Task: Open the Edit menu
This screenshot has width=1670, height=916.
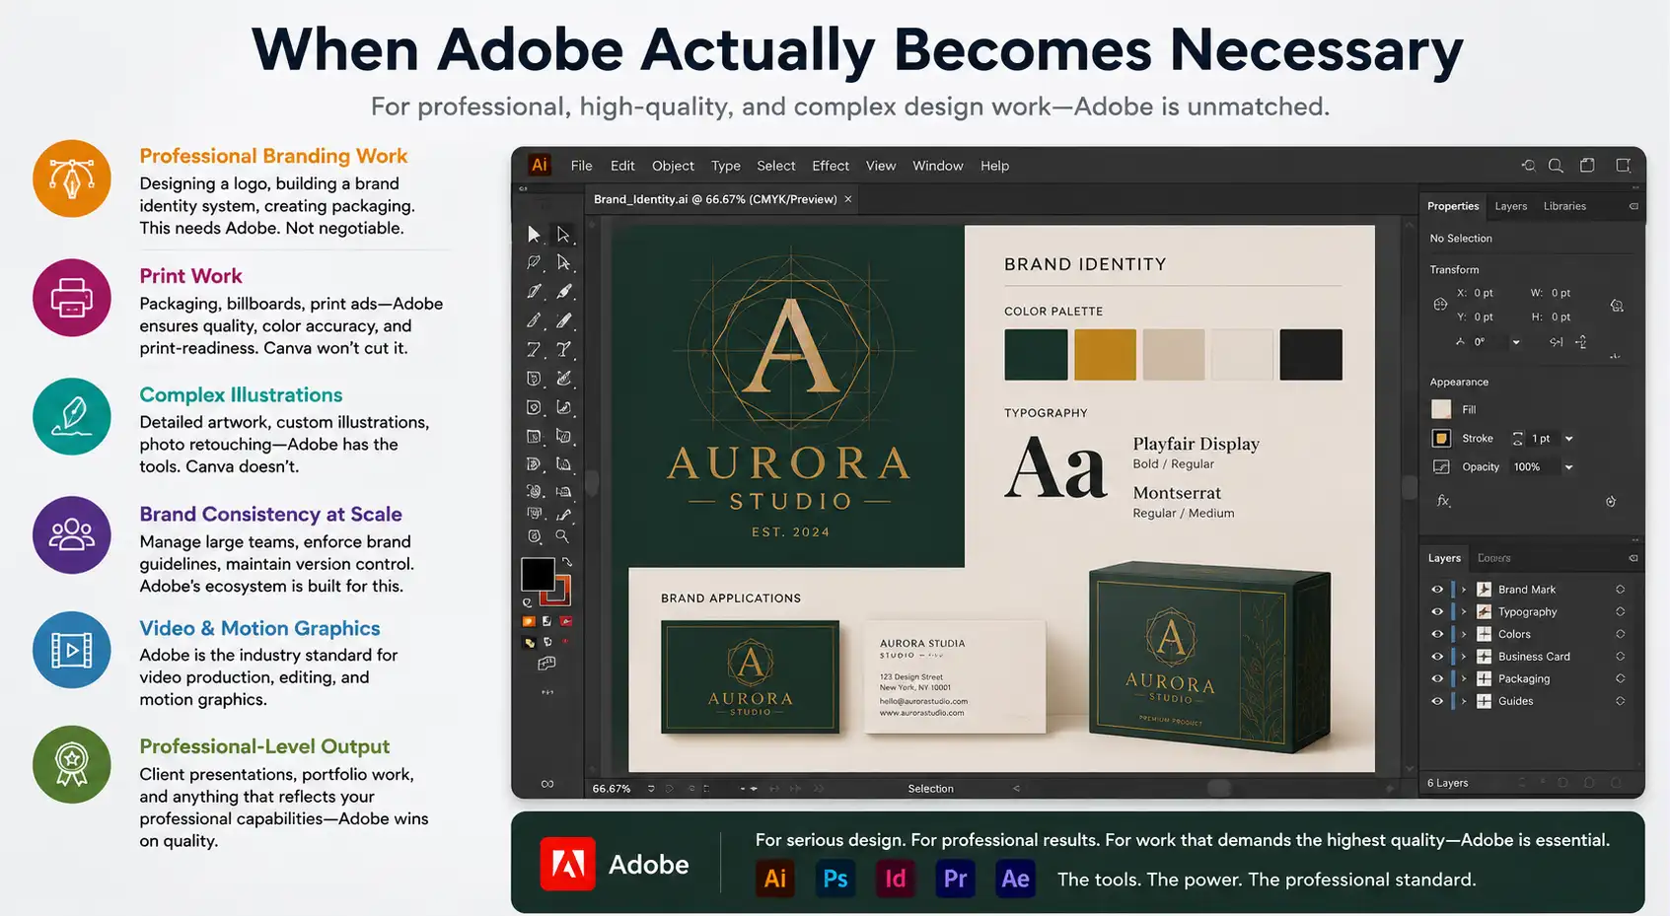Action: point(622,166)
